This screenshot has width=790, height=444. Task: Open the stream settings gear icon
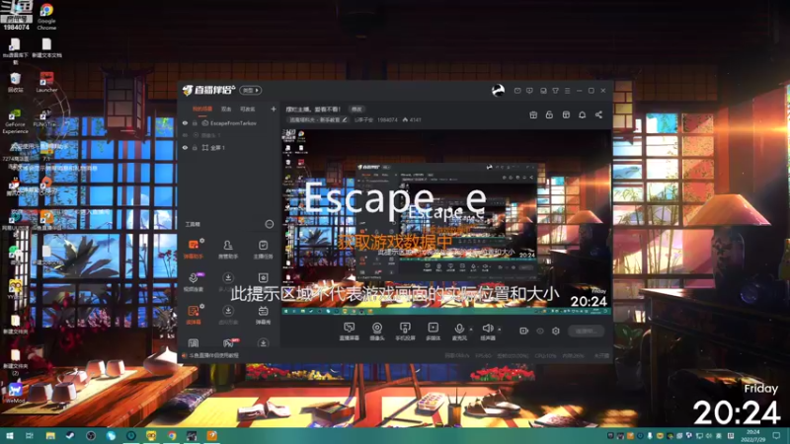point(556,331)
